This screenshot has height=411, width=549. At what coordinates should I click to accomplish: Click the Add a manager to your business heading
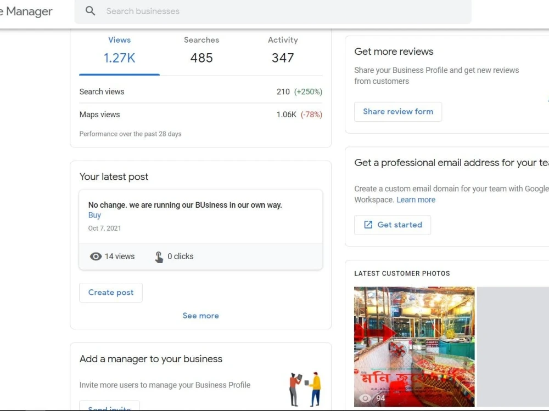pyautogui.click(x=151, y=359)
